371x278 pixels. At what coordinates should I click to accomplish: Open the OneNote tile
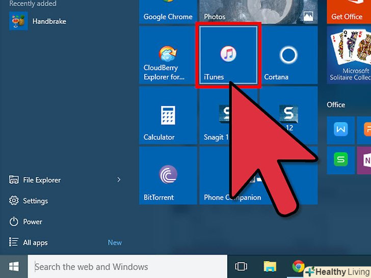pyautogui.click(x=364, y=160)
